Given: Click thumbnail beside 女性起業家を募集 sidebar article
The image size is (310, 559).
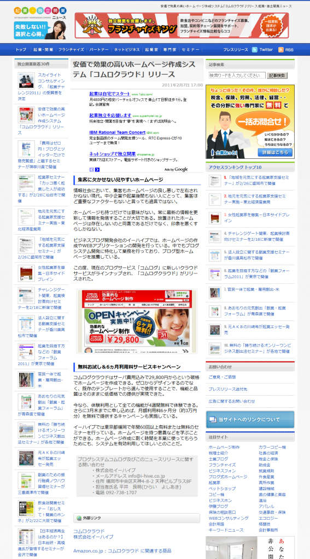Looking at the screenshot, I should pyautogui.click(x=26, y=273).
